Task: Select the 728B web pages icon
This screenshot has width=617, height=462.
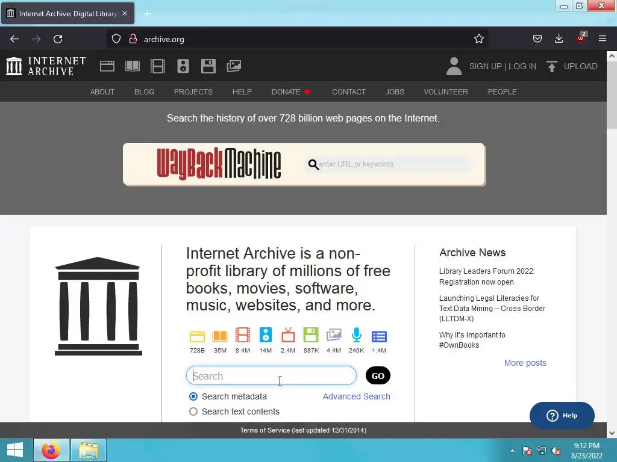Action: (197, 337)
